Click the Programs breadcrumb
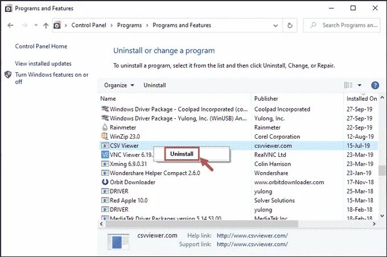 (x=129, y=25)
